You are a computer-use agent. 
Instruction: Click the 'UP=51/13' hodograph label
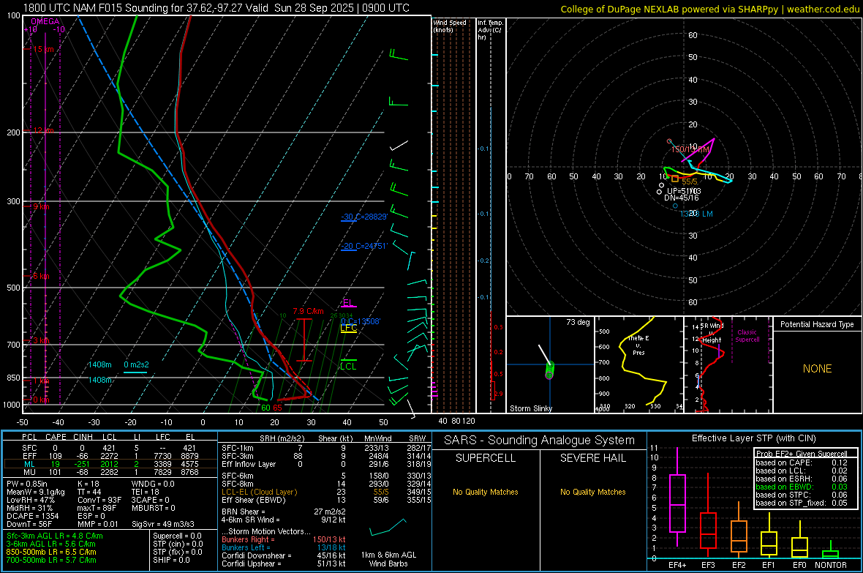pyautogui.click(x=684, y=191)
